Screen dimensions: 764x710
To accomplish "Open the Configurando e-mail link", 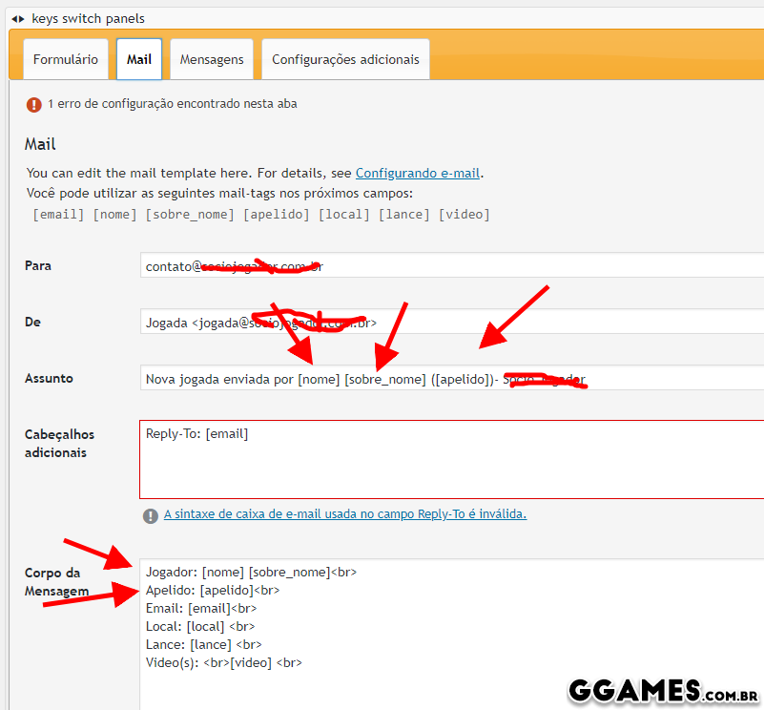I will tap(418, 174).
